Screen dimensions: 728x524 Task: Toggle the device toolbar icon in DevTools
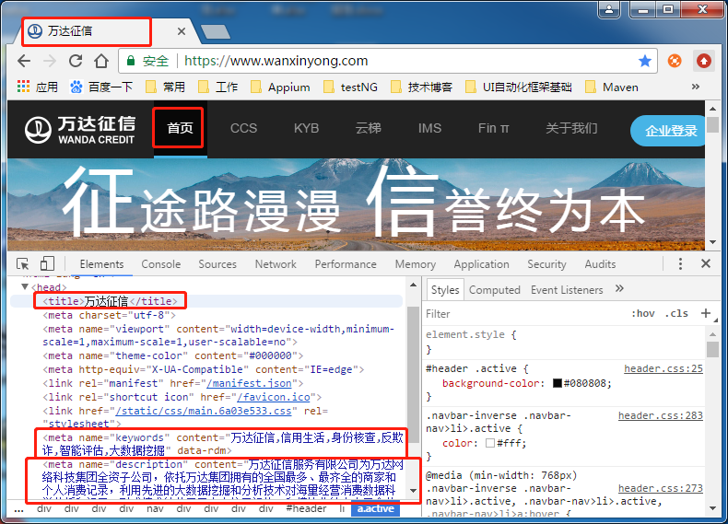click(x=47, y=264)
